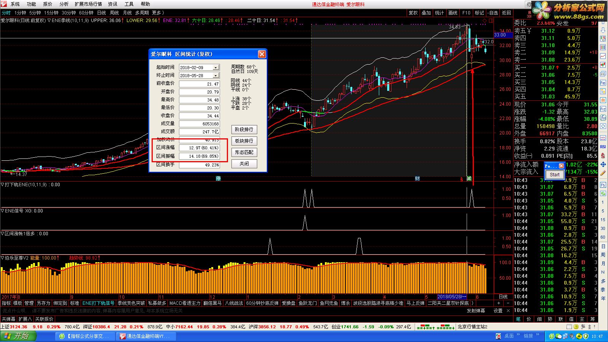Click the 发射弹幕 button

point(476,311)
